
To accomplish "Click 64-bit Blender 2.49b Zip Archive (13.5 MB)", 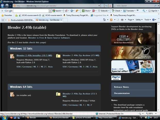I will coord(80,95).
